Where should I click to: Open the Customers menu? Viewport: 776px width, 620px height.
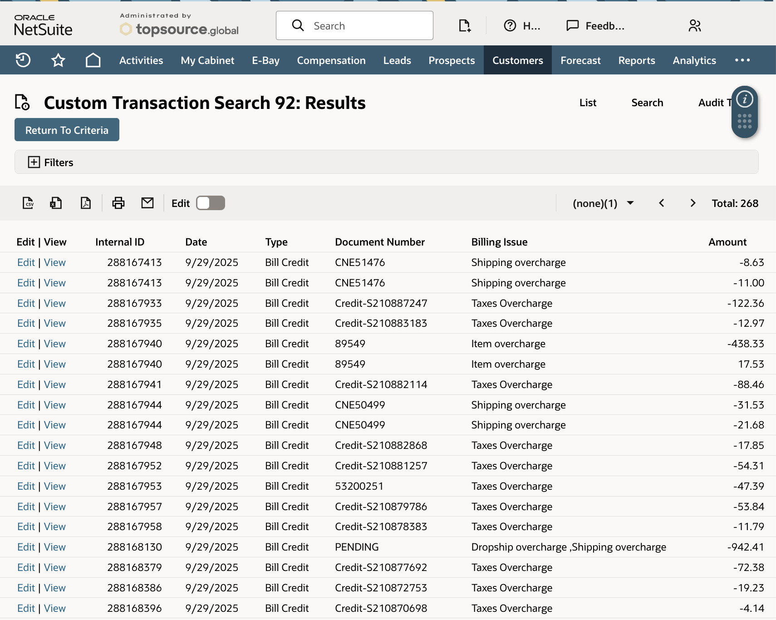(518, 60)
